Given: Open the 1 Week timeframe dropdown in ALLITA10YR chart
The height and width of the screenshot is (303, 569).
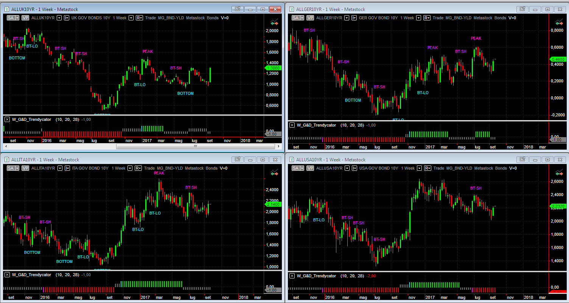Looking at the screenshot, I should pos(130,168).
